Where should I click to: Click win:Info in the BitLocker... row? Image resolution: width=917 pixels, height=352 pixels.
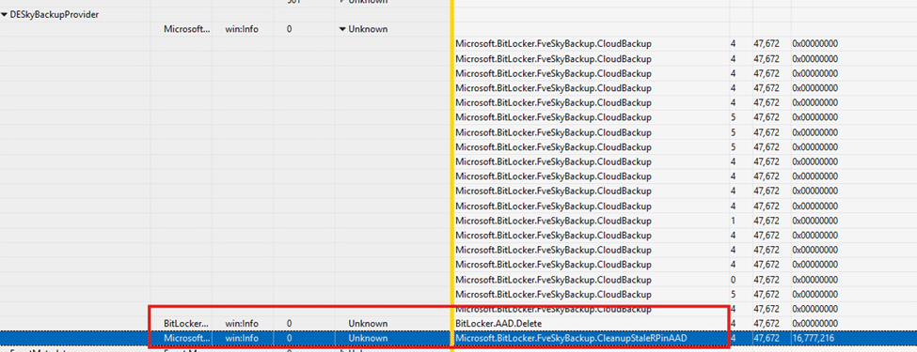pos(242,323)
